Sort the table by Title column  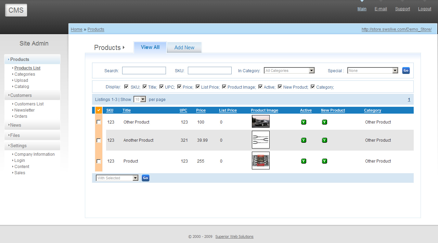coord(127,110)
